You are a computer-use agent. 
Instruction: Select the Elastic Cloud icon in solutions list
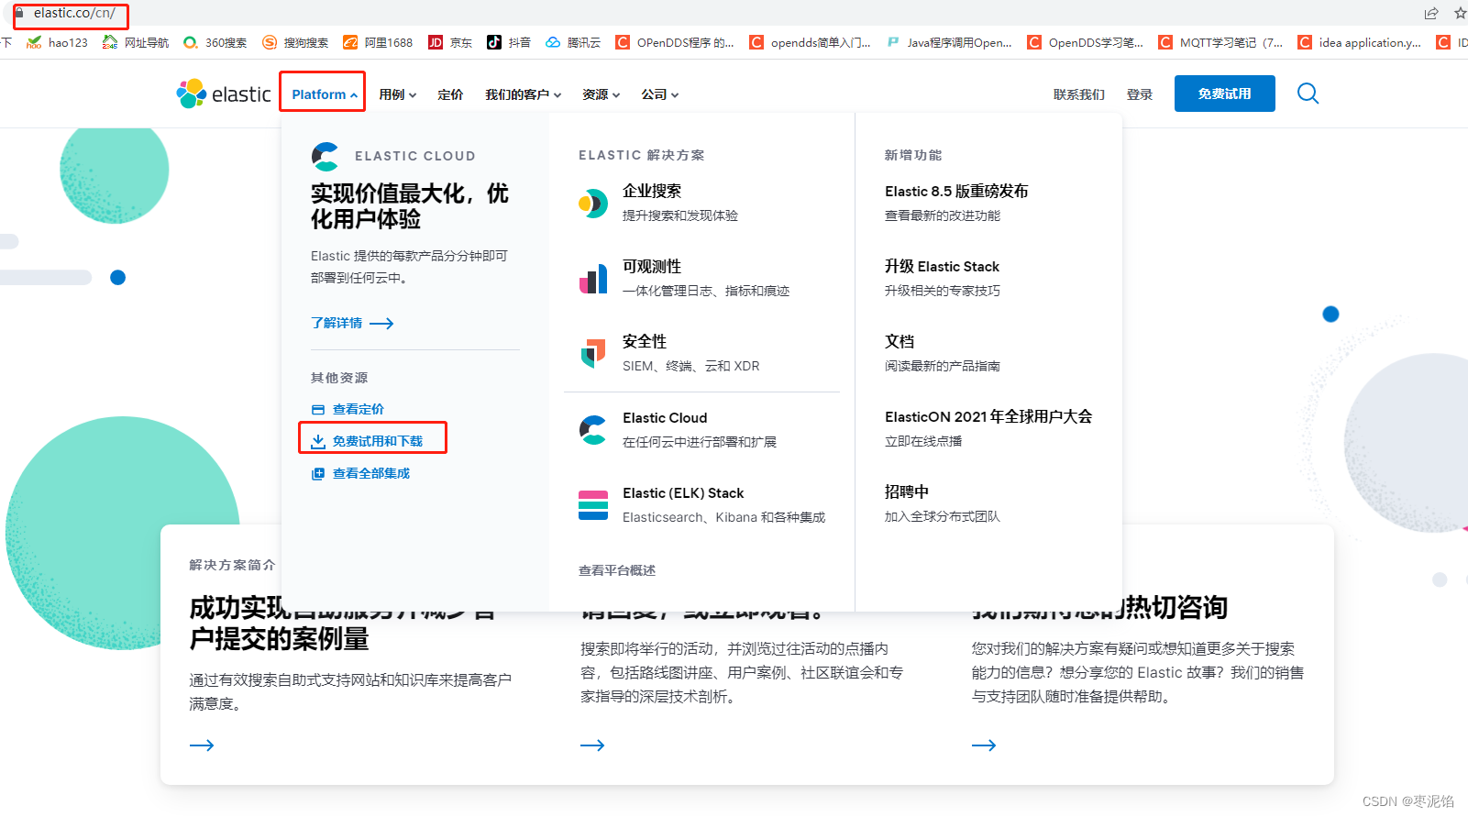click(593, 429)
